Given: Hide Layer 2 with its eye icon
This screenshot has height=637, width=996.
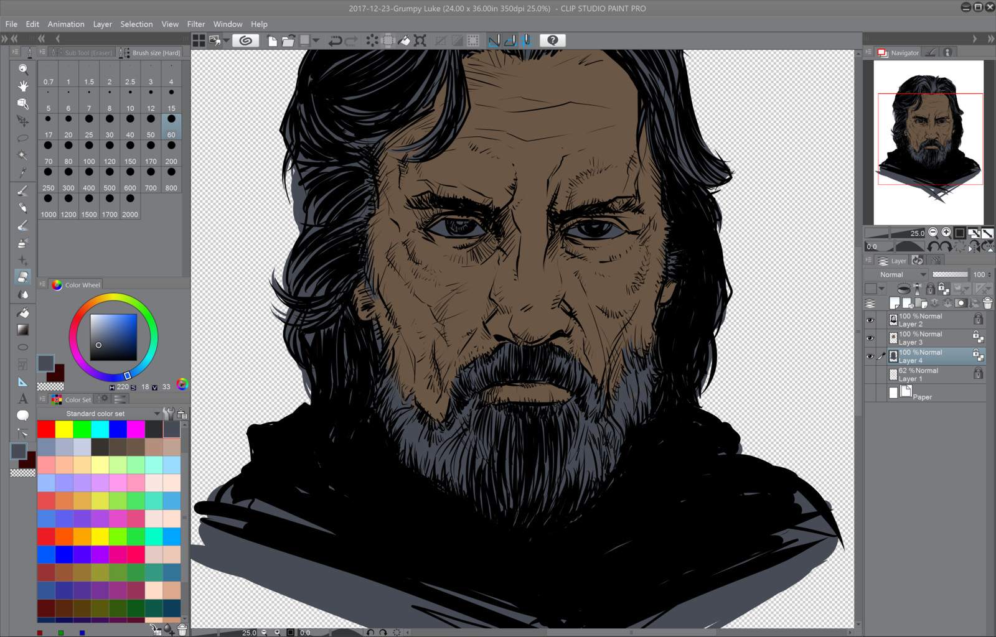Looking at the screenshot, I should pyautogui.click(x=870, y=320).
